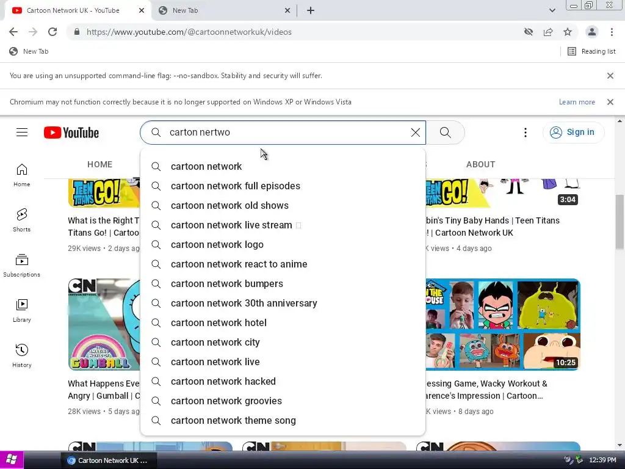Click into the YouTube search input field
Image resolution: width=625 pixels, height=469 pixels.
(x=283, y=133)
